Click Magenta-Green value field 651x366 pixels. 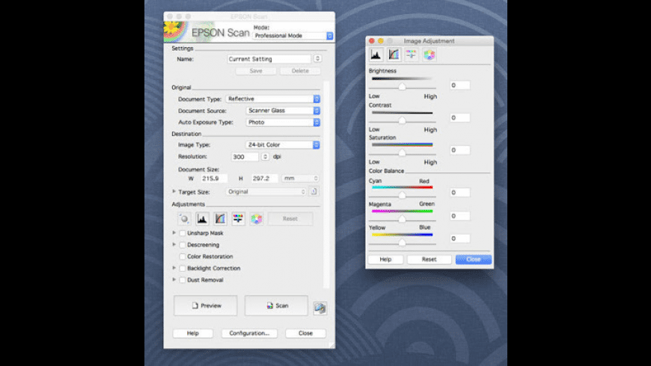tap(460, 216)
